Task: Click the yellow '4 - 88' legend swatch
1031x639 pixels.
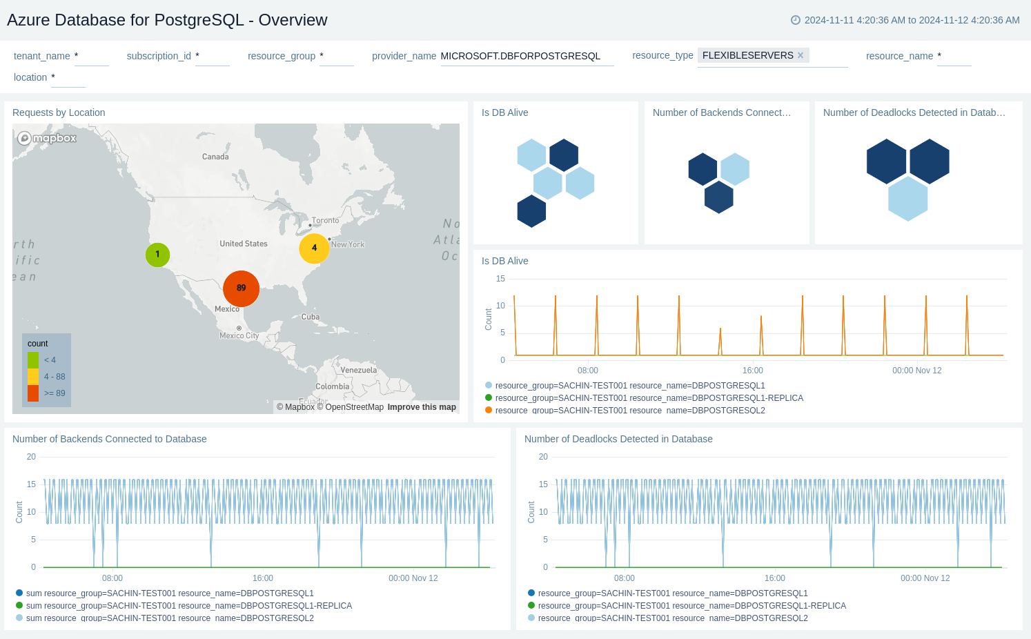Action: (x=33, y=377)
